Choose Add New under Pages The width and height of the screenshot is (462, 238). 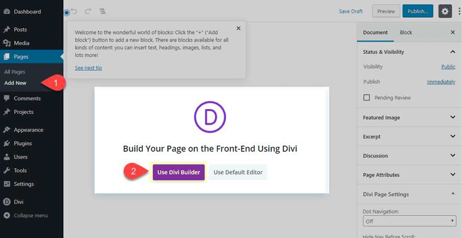[15, 83]
